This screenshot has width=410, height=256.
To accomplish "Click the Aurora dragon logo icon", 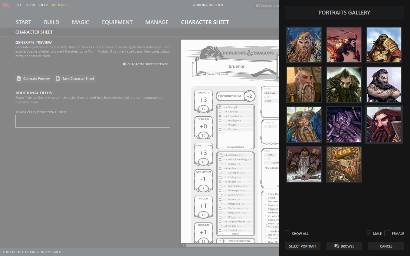I will [x=6, y=5].
